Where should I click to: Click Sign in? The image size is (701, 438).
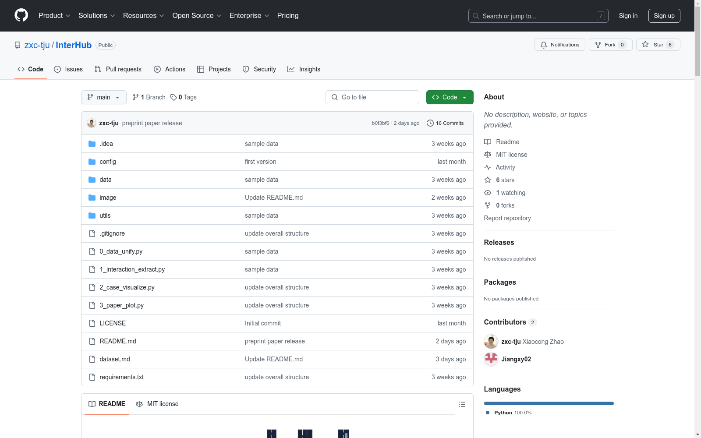pos(628,16)
